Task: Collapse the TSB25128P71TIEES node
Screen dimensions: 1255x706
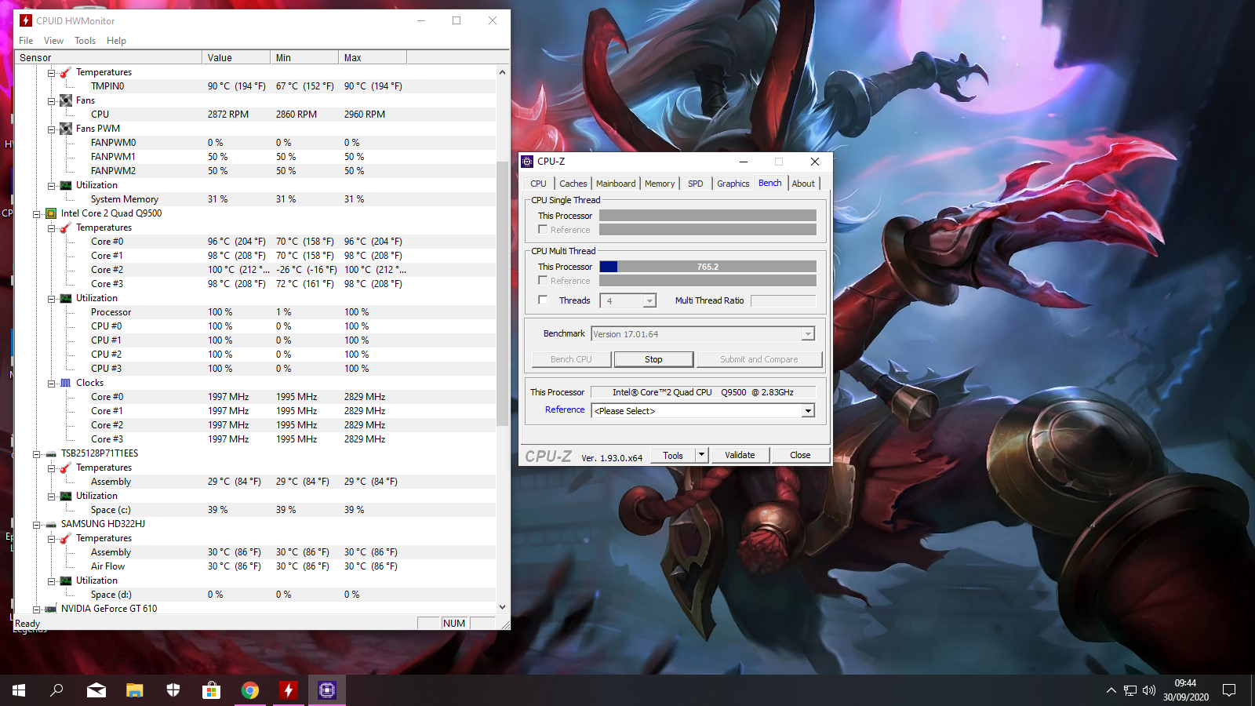Action: 36,453
